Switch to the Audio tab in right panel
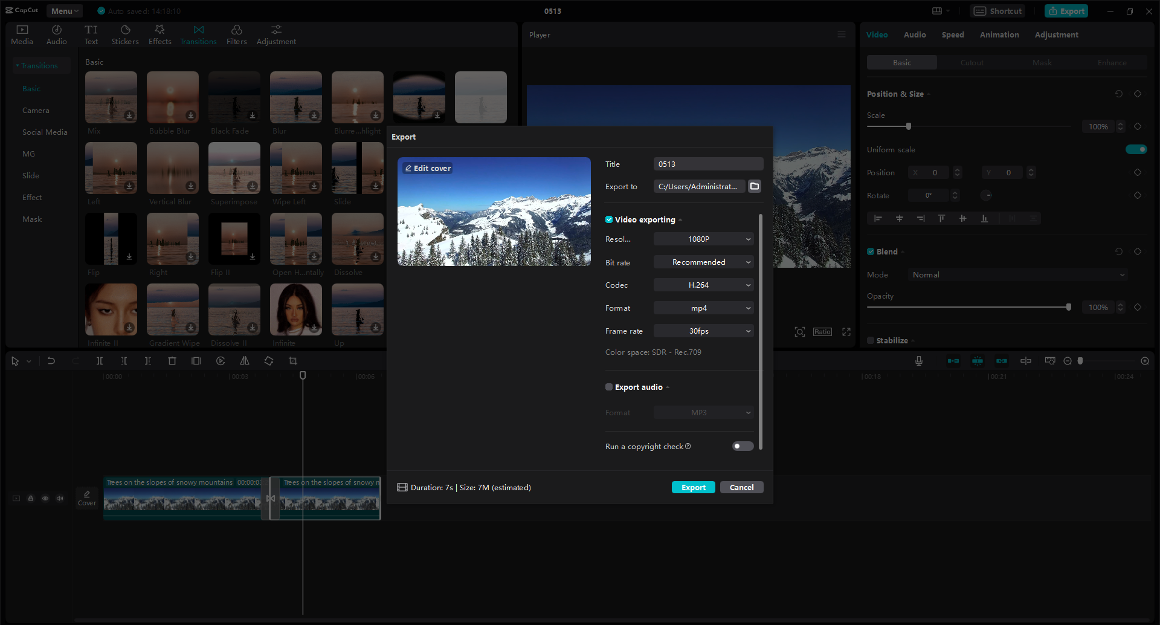The height and width of the screenshot is (625, 1160). point(914,34)
